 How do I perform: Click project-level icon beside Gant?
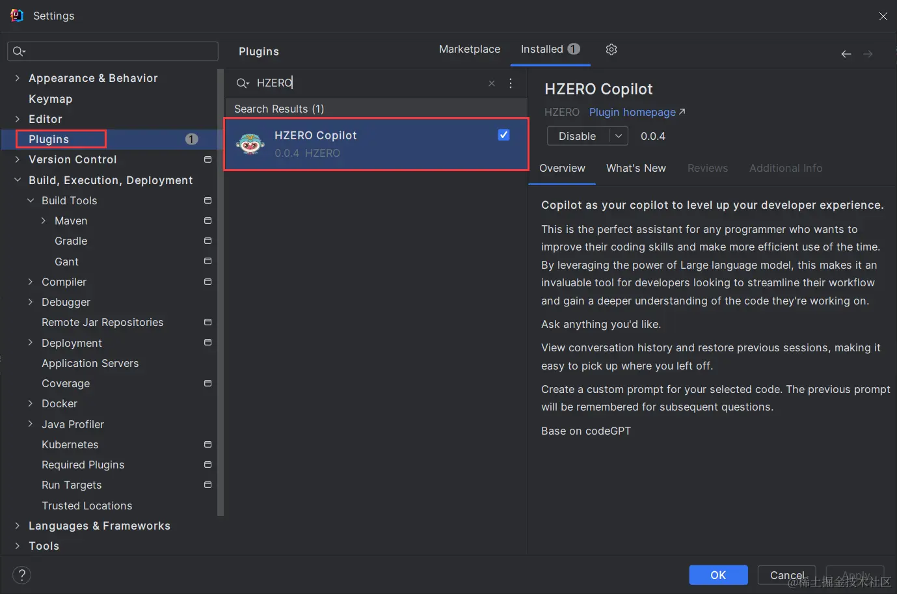click(208, 261)
